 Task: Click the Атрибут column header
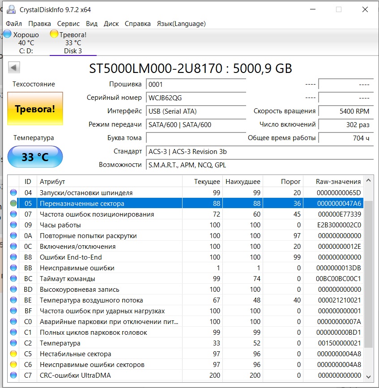click(x=110, y=181)
